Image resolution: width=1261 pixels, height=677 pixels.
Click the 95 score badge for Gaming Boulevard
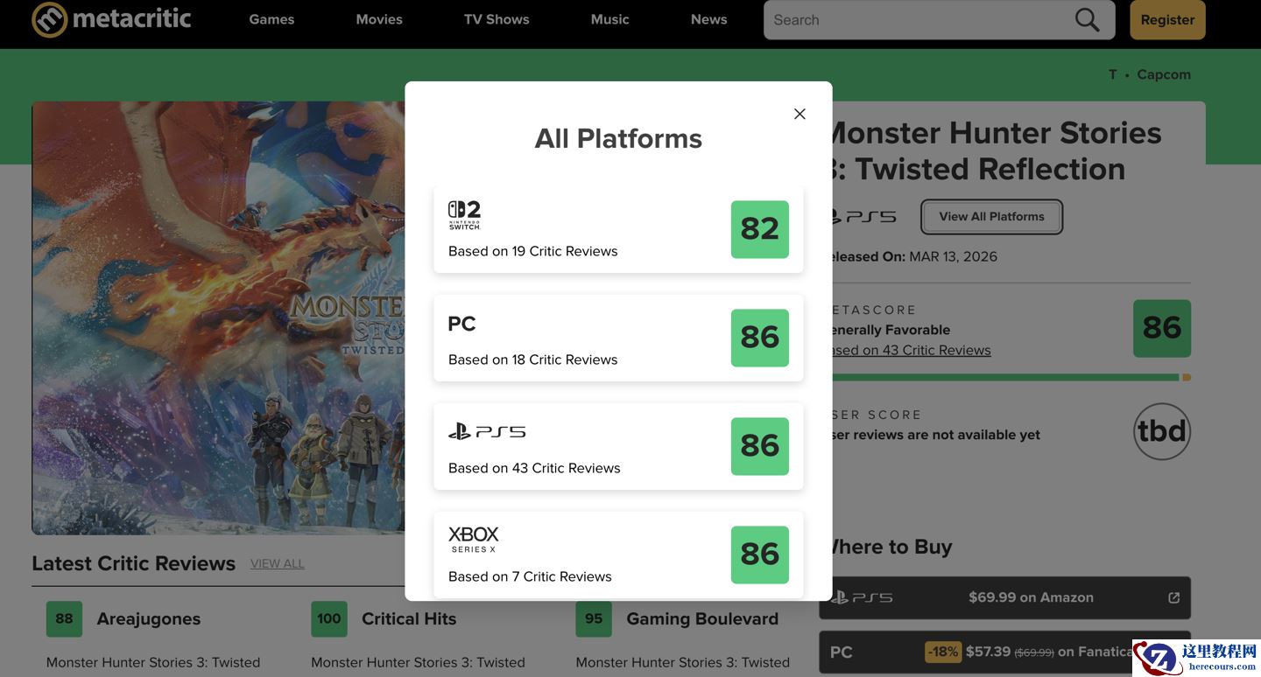tap(594, 619)
